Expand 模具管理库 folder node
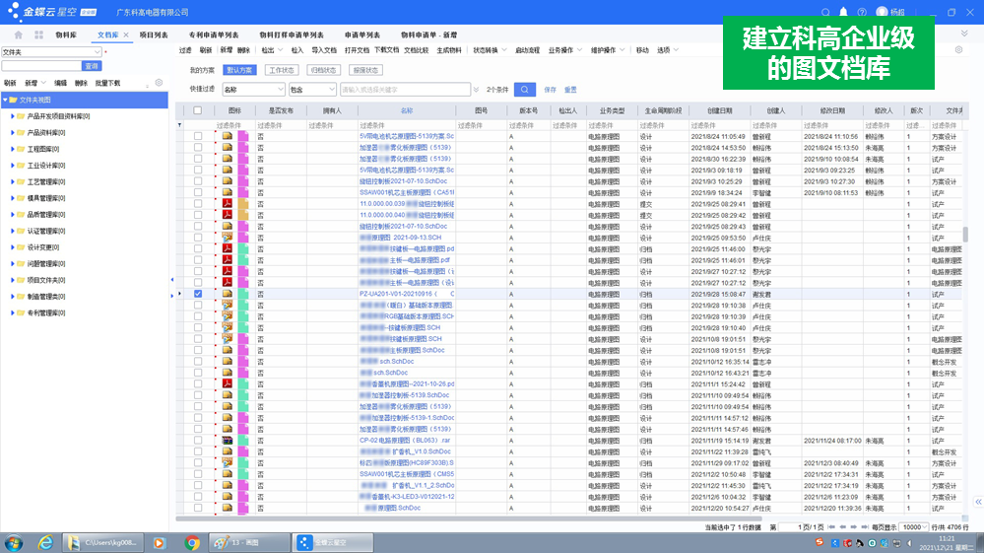This screenshot has width=984, height=553. 13,198
